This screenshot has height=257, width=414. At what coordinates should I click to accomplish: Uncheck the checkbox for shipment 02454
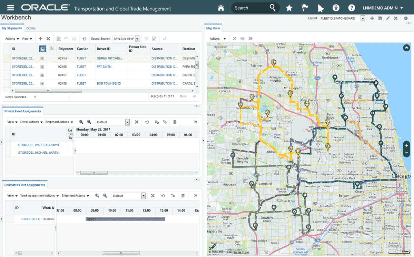42,59
